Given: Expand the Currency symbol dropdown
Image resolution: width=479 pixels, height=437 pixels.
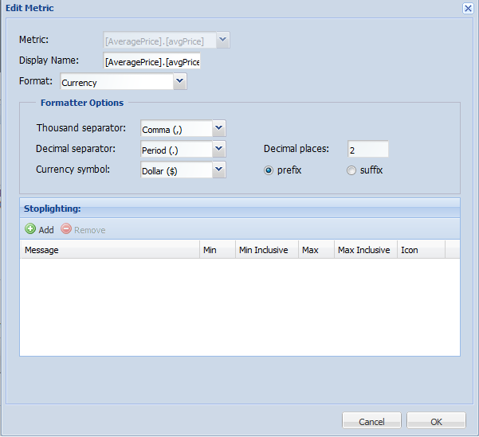Looking at the screenshot, I should click(x=219, y=170).
